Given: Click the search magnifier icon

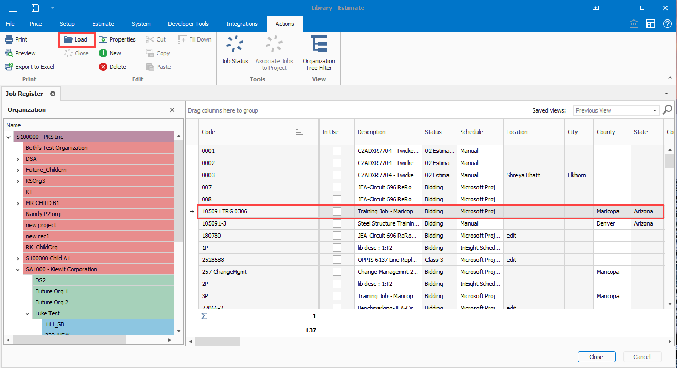Looking at the screenshot, I should (x=668, y=110).
